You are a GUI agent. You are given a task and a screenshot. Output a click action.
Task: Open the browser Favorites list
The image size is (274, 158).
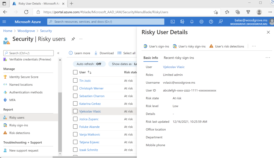click(227, 12)
